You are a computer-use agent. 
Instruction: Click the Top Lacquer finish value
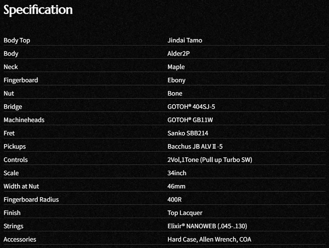(x=185, y=213)
